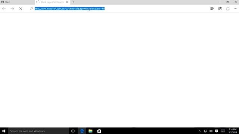Click the selected URL in address bar
Screen dimensions: 239x134
click(69, 9)
